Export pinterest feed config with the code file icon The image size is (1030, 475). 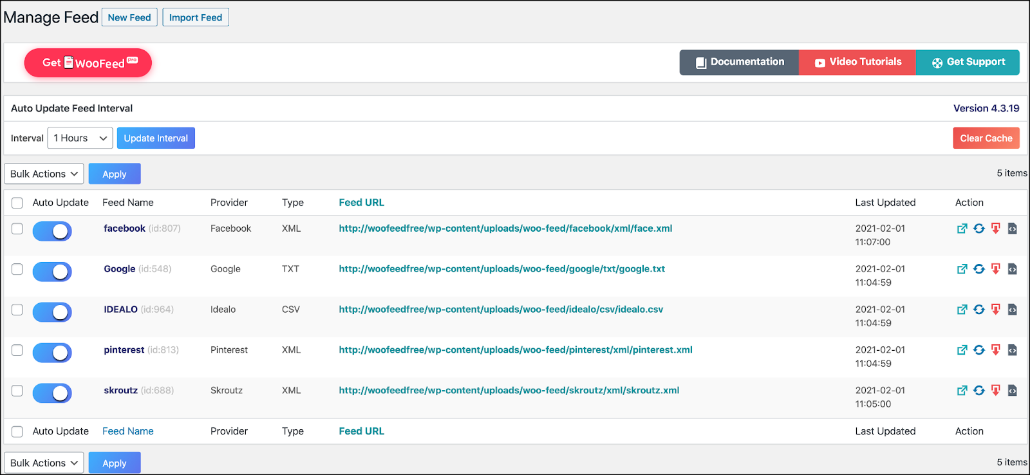pos(1012,350)
